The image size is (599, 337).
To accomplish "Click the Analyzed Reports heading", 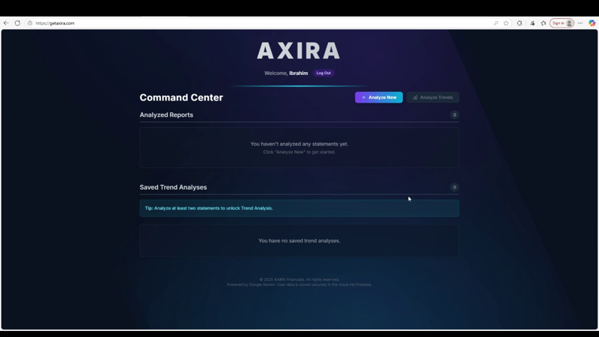I will coord(166,115).
